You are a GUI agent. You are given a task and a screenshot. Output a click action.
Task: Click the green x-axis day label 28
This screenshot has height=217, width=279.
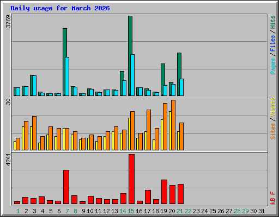coord(237,211)
